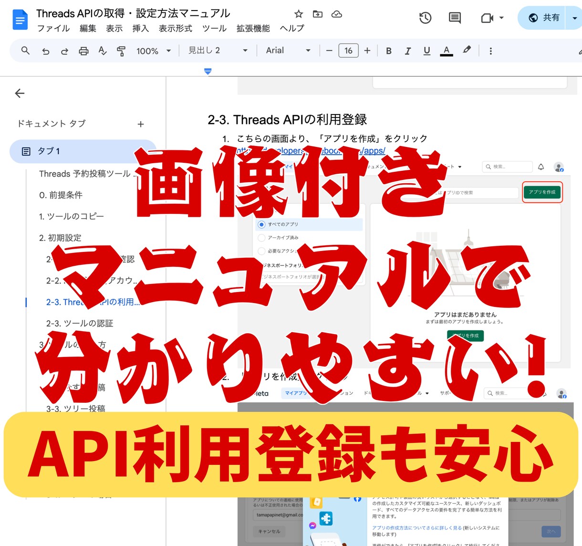
Task: Open more toolbar options (three dots)
Action: [490, 51]
